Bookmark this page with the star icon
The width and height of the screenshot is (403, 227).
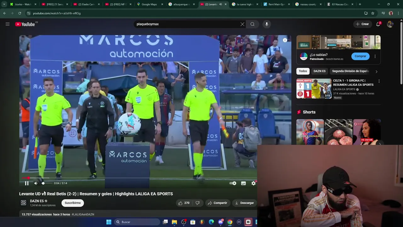pos(373,13)
